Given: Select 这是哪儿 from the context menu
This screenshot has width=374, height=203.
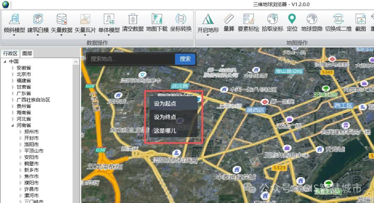Looking at the screenshot, I should pyautogui.click(x=165, y=131).
